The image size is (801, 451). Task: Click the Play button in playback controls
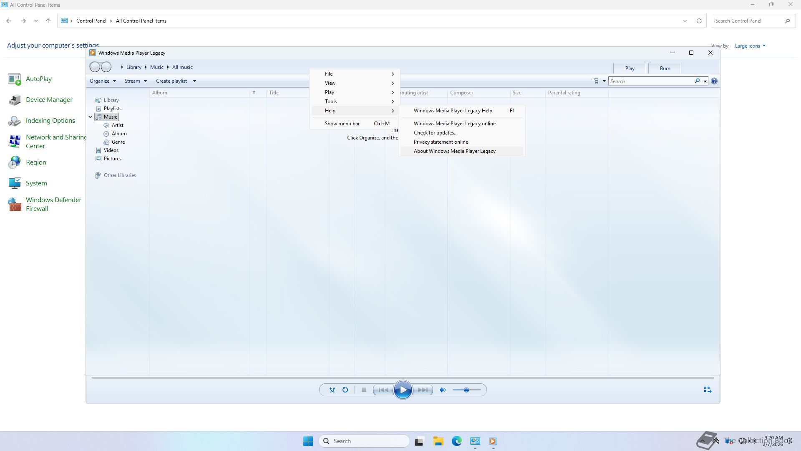coord(403,390)
